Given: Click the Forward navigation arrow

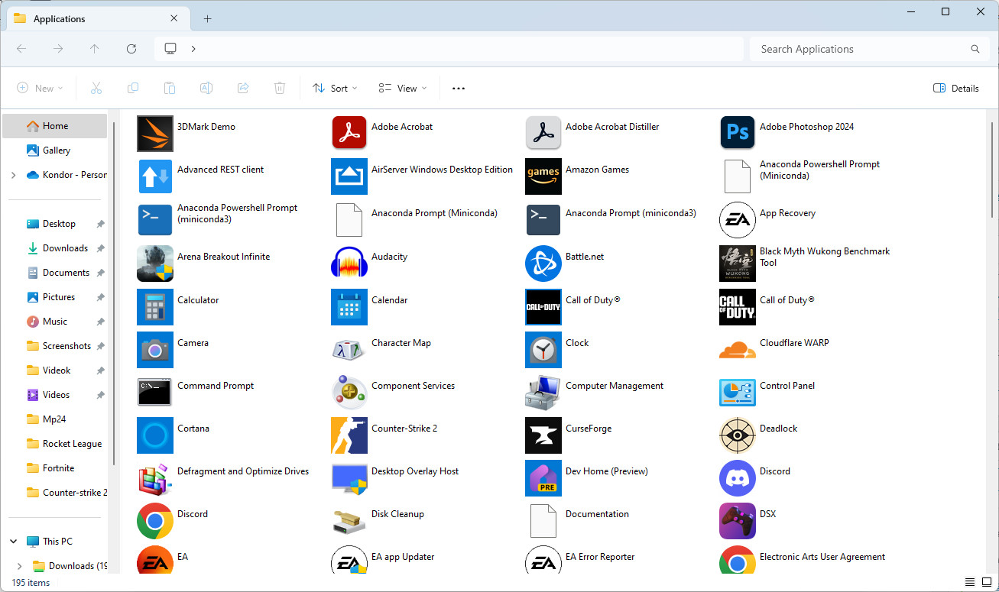Looking at the screenshot, I should [x=58, y=49].
